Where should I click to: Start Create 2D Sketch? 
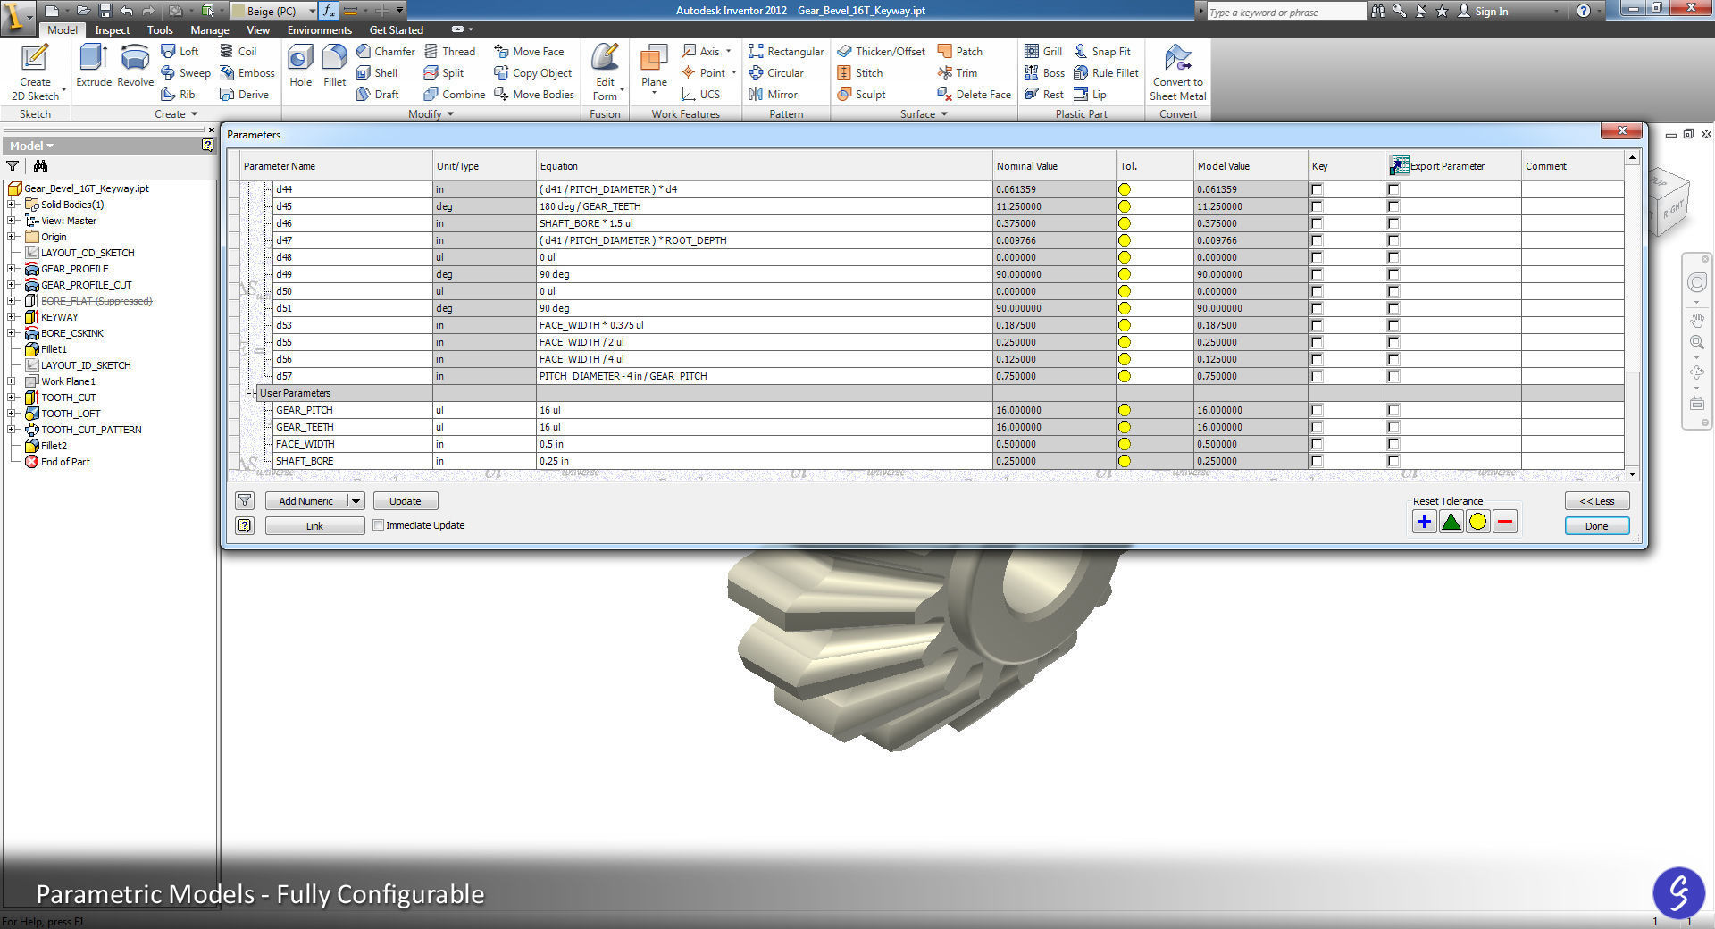pos(35,72)
